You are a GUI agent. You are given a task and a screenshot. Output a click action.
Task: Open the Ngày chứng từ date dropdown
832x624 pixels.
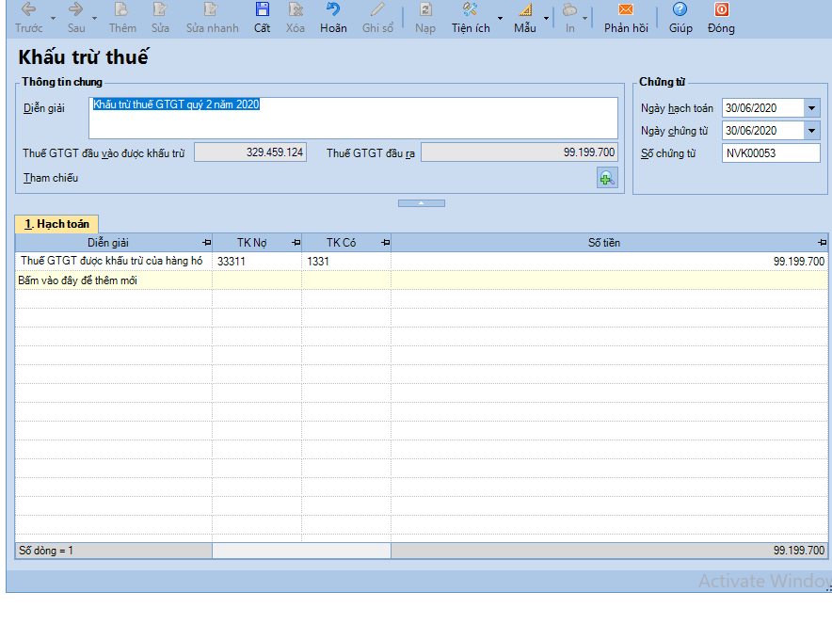(812, 131)
